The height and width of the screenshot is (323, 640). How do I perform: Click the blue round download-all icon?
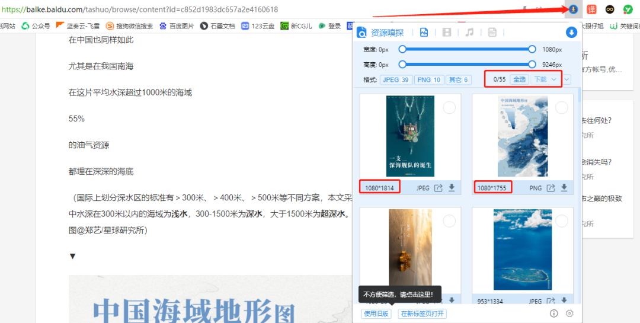pyautogui.click(x=571, y=32)
